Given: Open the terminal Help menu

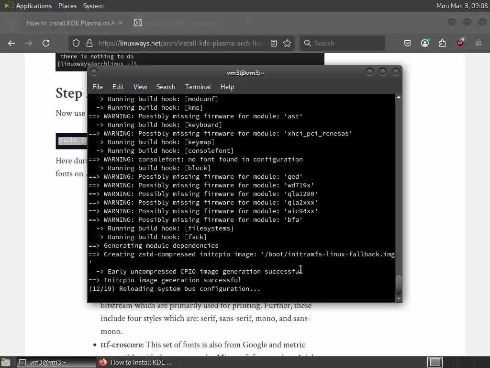Looking at the screenshot, I should (227, 87).
